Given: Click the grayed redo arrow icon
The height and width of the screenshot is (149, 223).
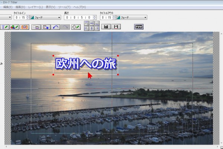Looking at the screenshot, I should click(65, 27).
